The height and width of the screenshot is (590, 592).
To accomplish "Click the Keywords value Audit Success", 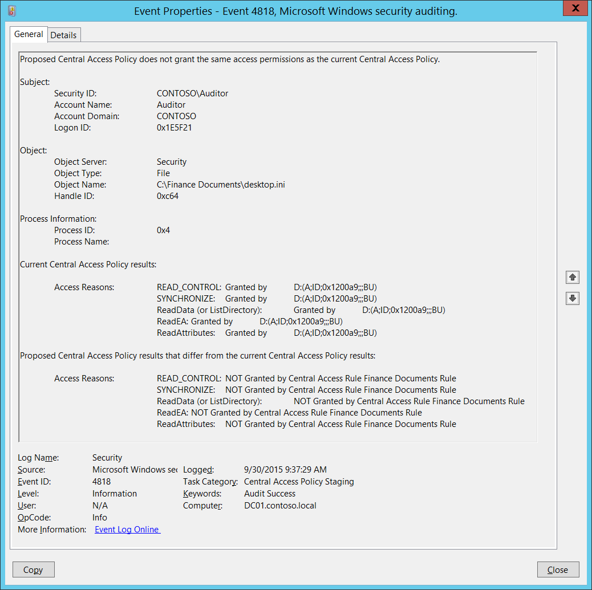I will tap(270, 494).
